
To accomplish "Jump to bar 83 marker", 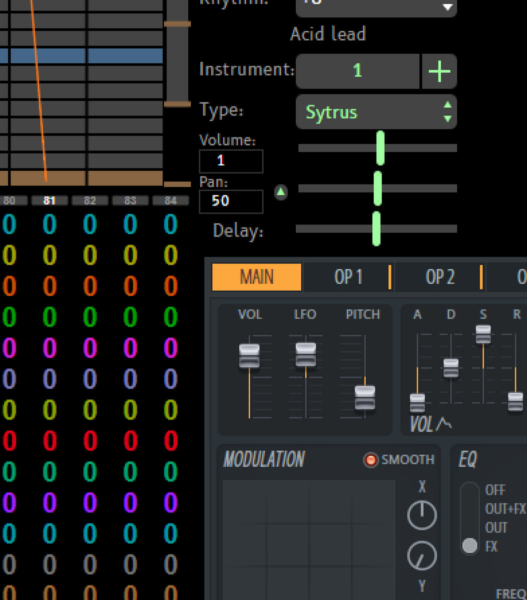I will [x=130, y=201].
